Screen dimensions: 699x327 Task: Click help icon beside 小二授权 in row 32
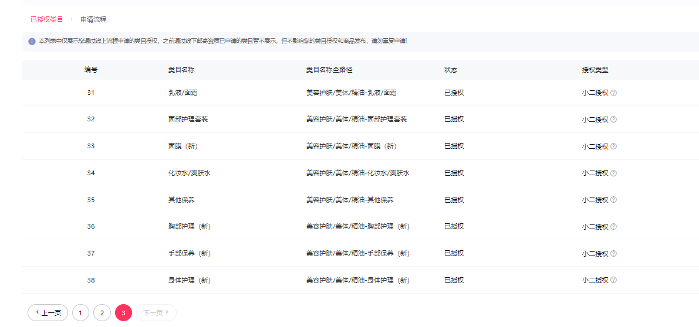[614, 120]
